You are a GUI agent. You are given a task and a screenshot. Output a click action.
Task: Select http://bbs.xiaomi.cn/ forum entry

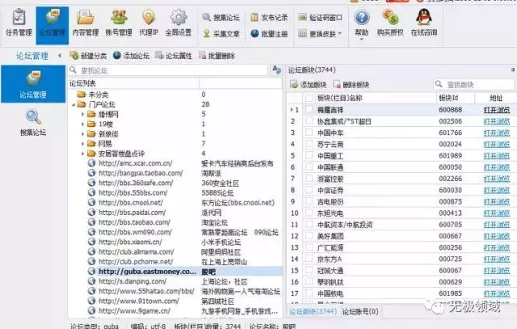tap(130, 243)
